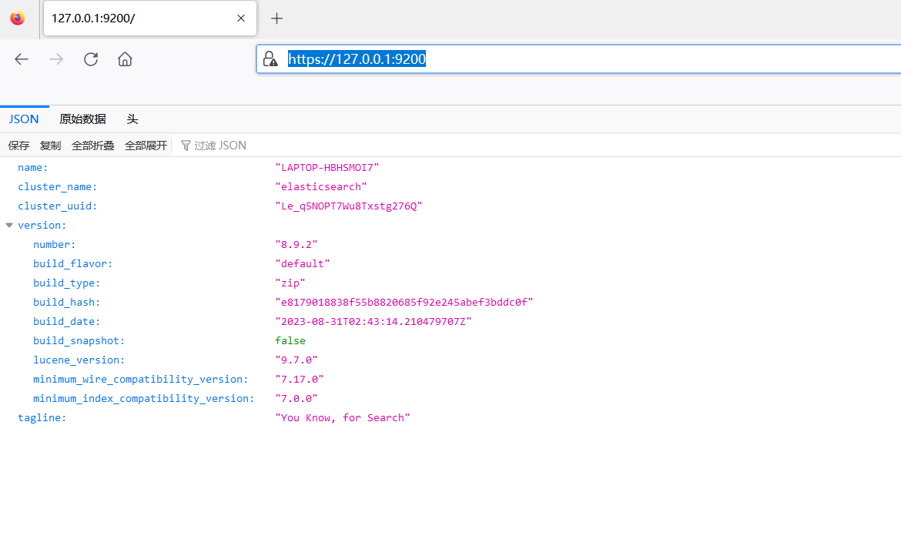Image resolution: width=901 pixels, height=539 pixels.
Task: Select the tagline key
Action: [42, 418]
